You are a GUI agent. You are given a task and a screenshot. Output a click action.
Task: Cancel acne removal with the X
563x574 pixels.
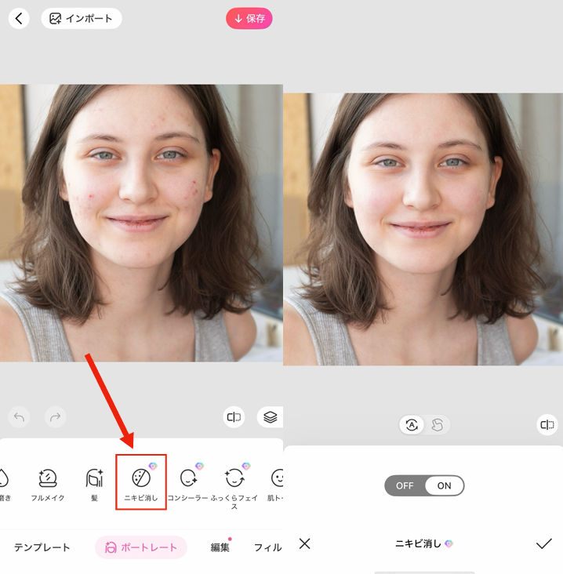[x=305, y=543]
